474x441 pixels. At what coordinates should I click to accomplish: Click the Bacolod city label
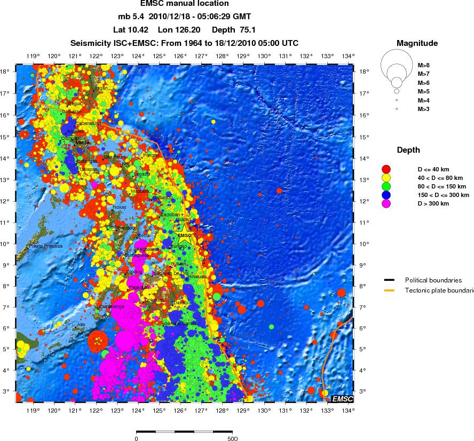[x=126, y=228]
